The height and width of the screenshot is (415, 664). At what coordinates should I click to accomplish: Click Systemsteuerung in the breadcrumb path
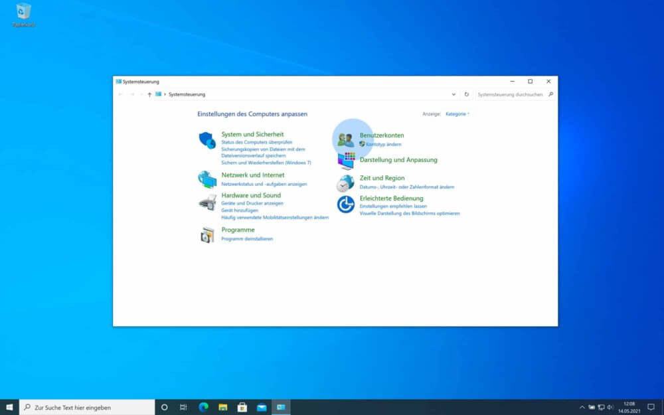point(186,94)
